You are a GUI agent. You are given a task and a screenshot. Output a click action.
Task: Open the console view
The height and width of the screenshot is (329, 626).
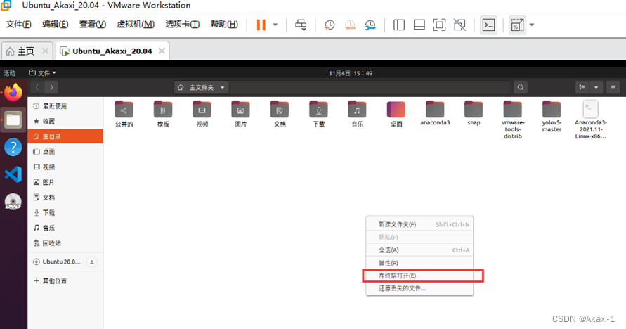(489, 25)
